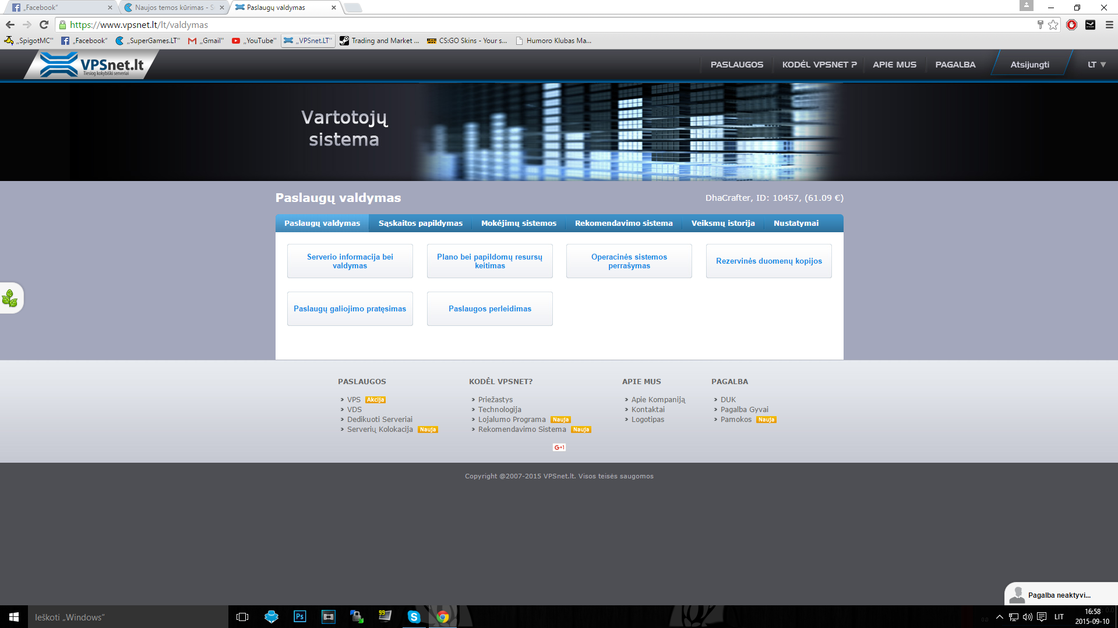Screen dimensions: 1118x628
Task: Expand the LT language dropdown
Action: tap(1096, 65)
